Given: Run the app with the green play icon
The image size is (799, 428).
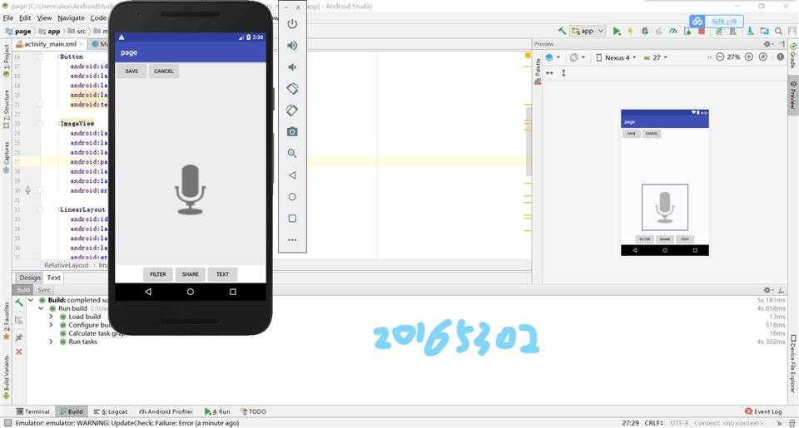Looking at the screenshot, I should (x=617, y=31).
